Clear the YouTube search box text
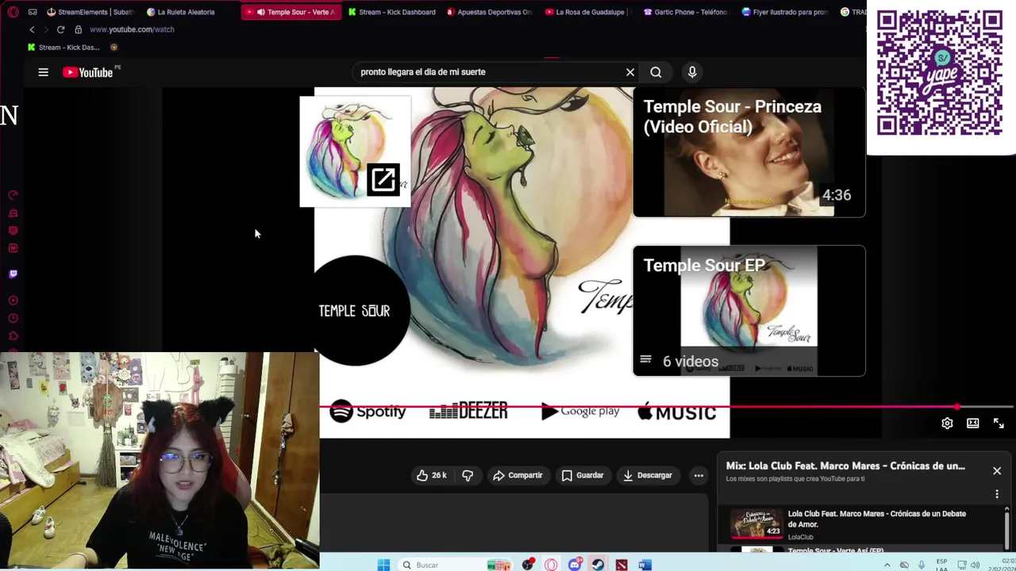The height and width of the screenshot is (571, 1016). (x=630, y=72)
